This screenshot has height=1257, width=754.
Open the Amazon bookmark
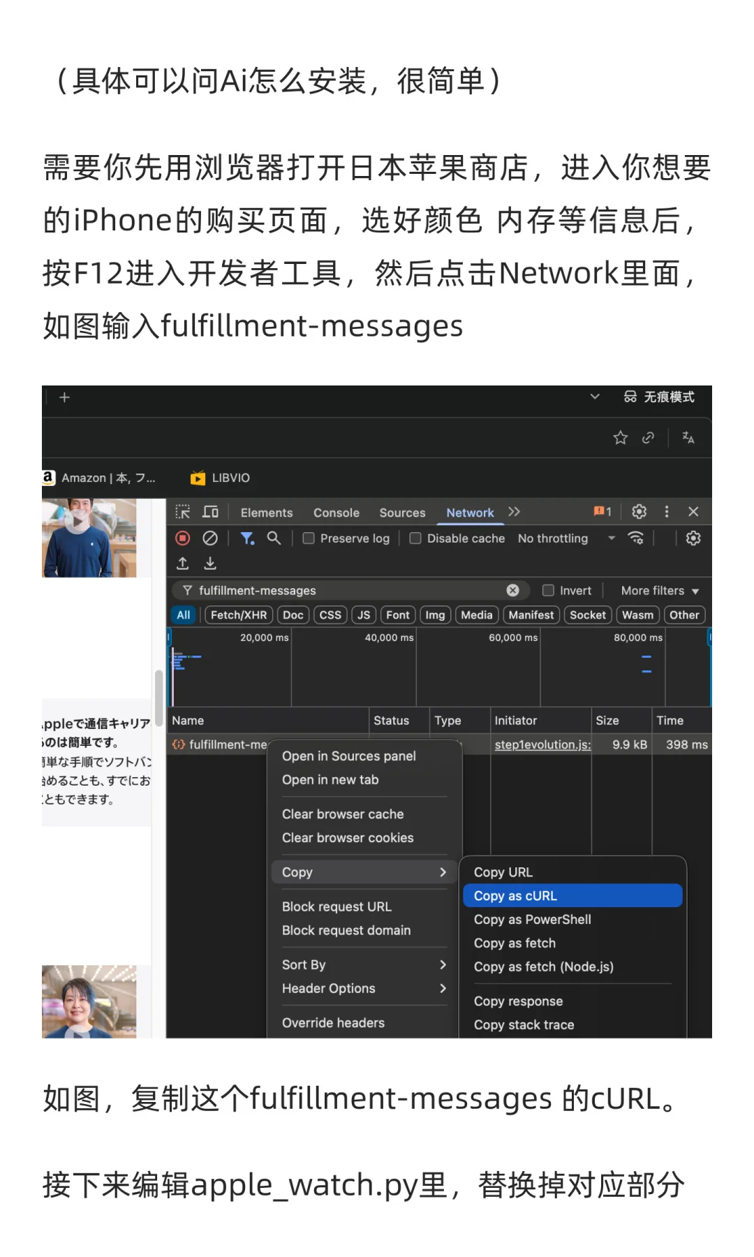pyautogui.click(x=99, y=478)
